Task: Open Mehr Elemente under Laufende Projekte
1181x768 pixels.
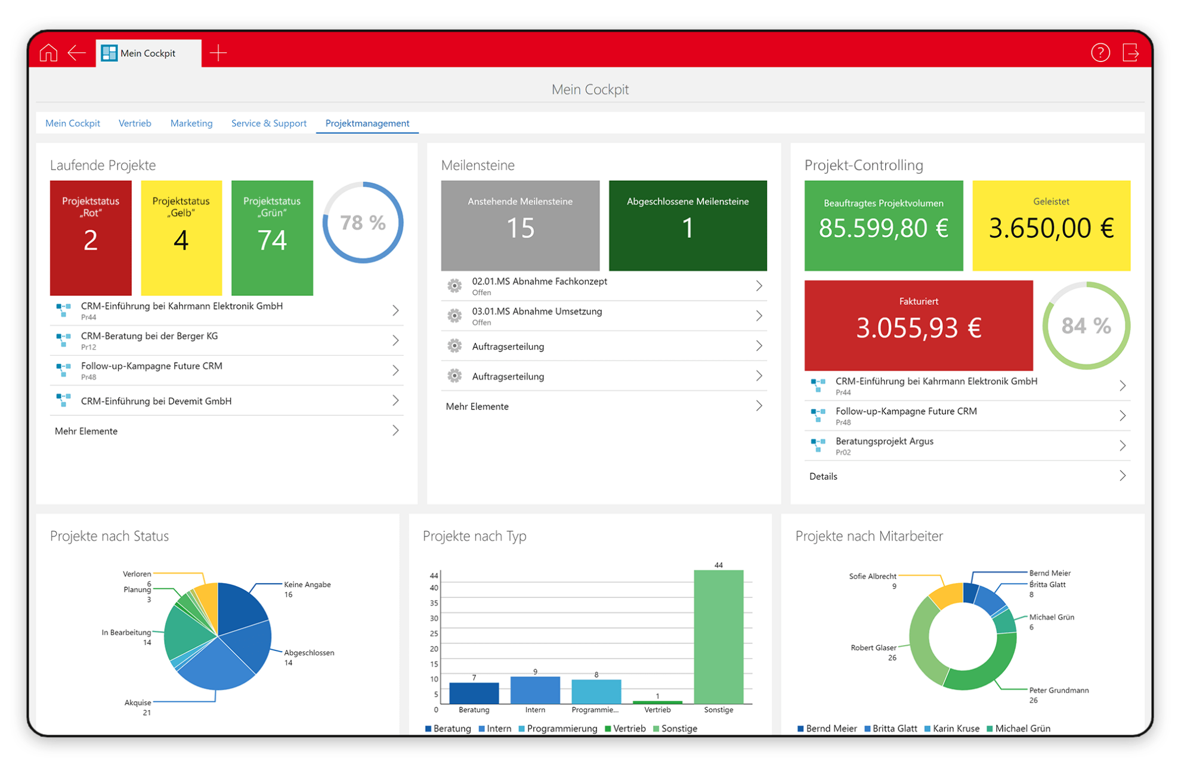Action: pyautogui.click(x=86, y=431)
